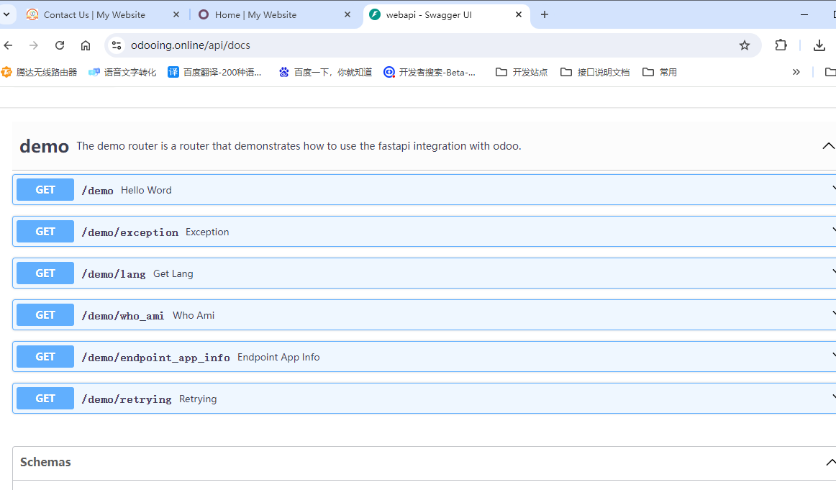Go to the browser home page icon
836x490 pixels.
pyautogui.click(x=86, y=45)
